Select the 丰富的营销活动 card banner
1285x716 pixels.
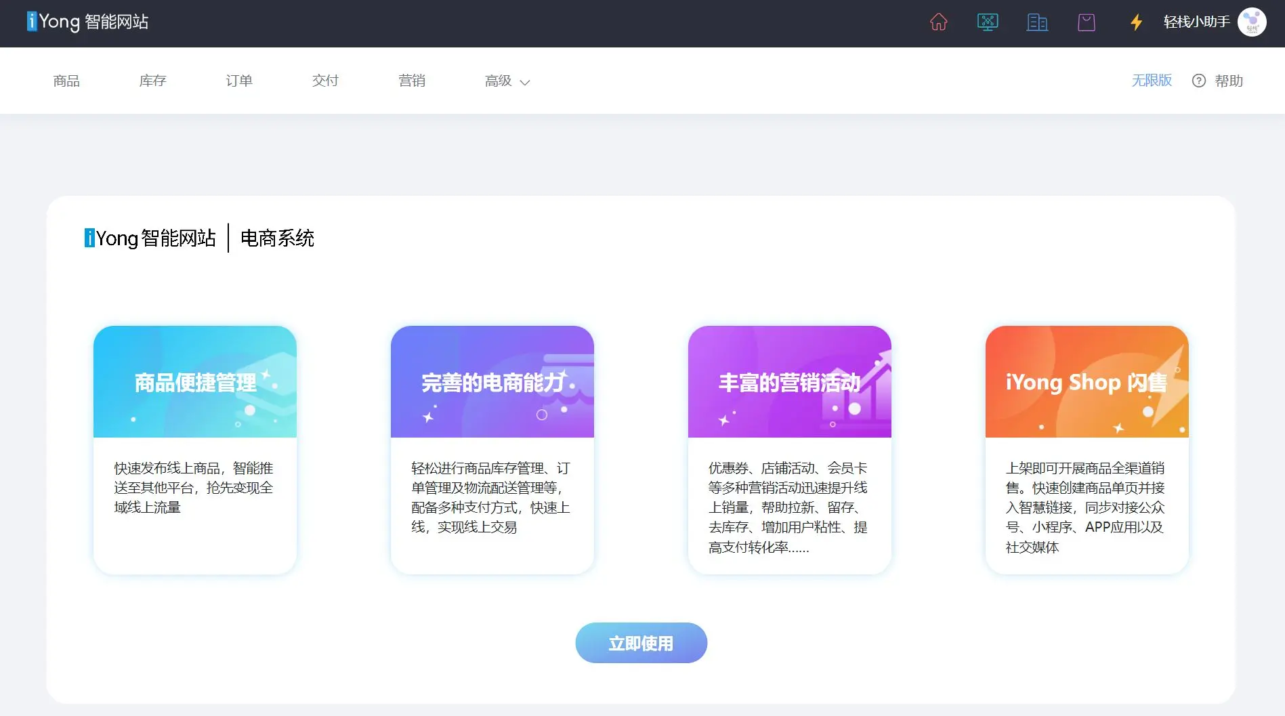coord(790,381)
